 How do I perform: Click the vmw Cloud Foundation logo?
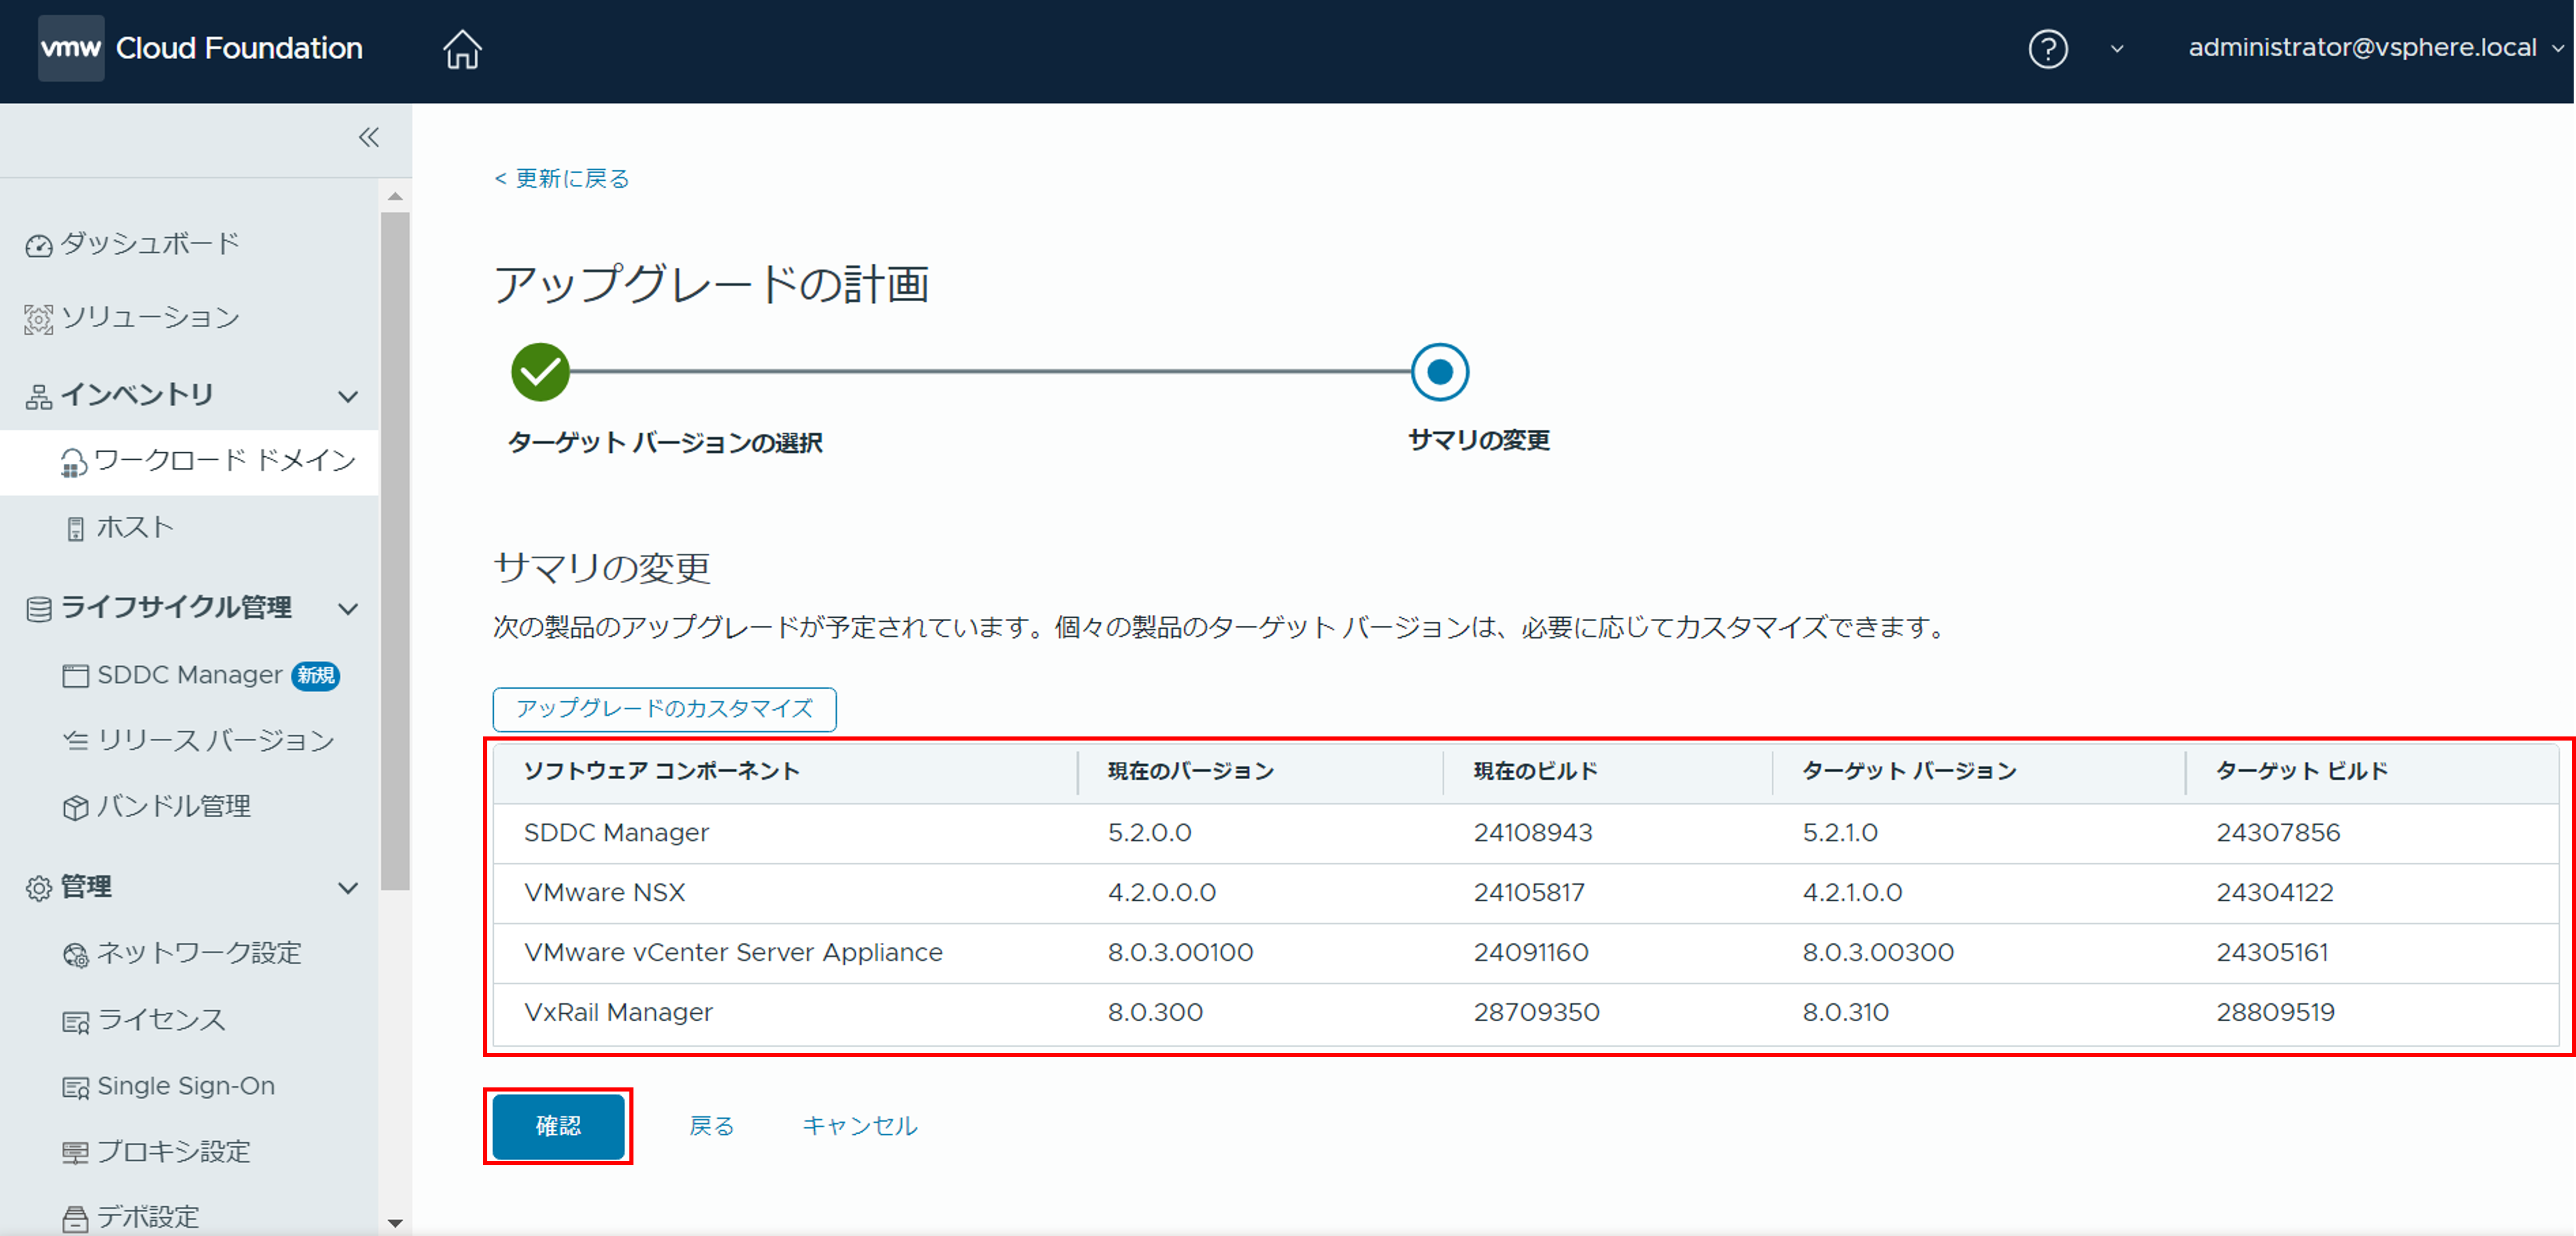point(201,48)
